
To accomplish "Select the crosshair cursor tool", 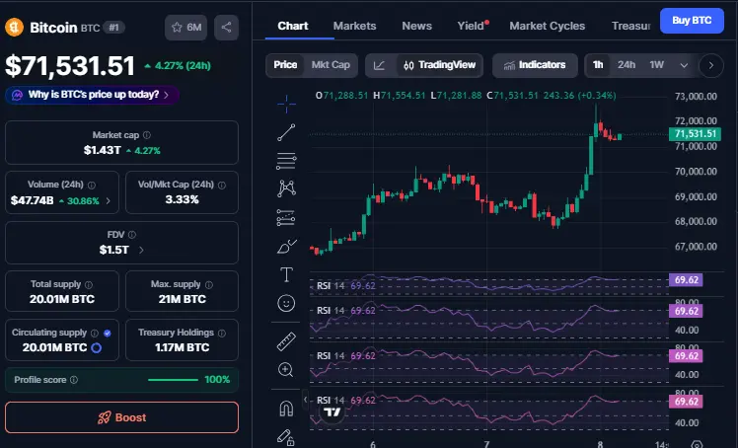I will coord(286,104).
